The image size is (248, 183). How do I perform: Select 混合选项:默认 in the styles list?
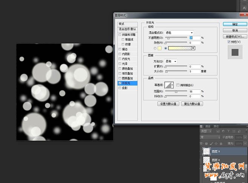pos(128,29)
